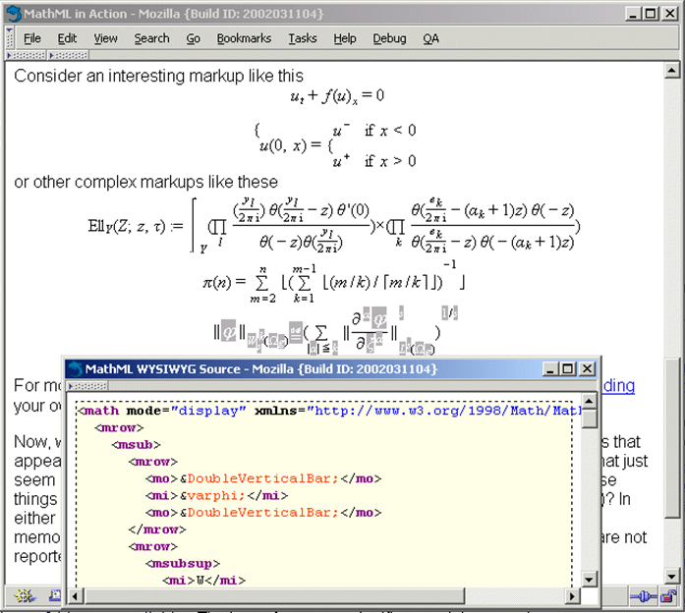The image size is (685, 613).
Task: Click the <mi>W</mi> source line
Action: (204, 581)
